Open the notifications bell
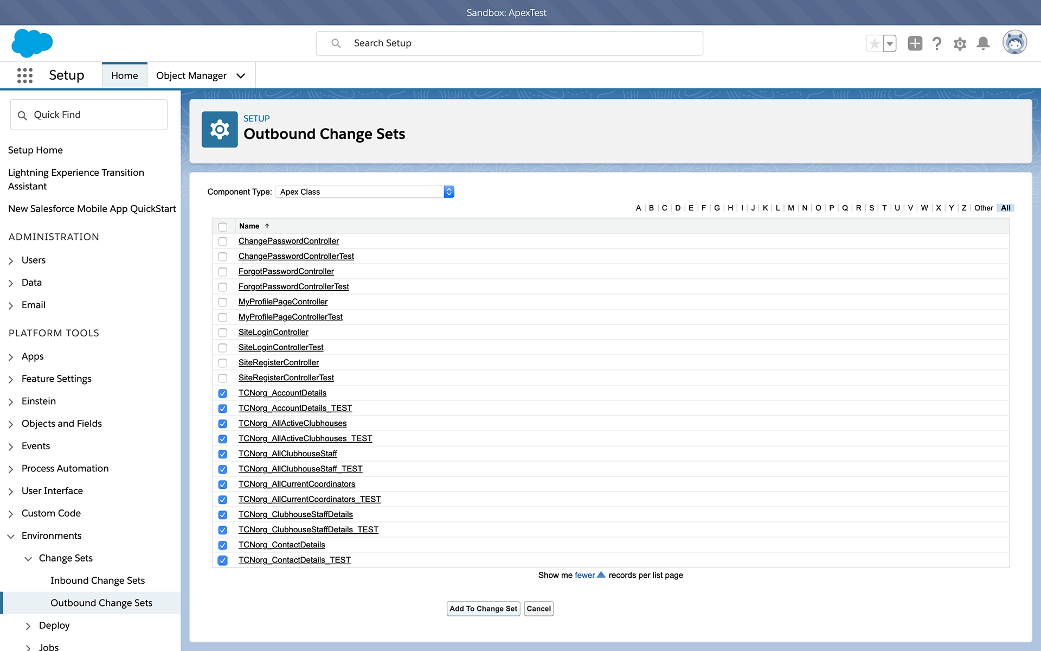This screenshot has height=651, width=1041. pos(983,43)
